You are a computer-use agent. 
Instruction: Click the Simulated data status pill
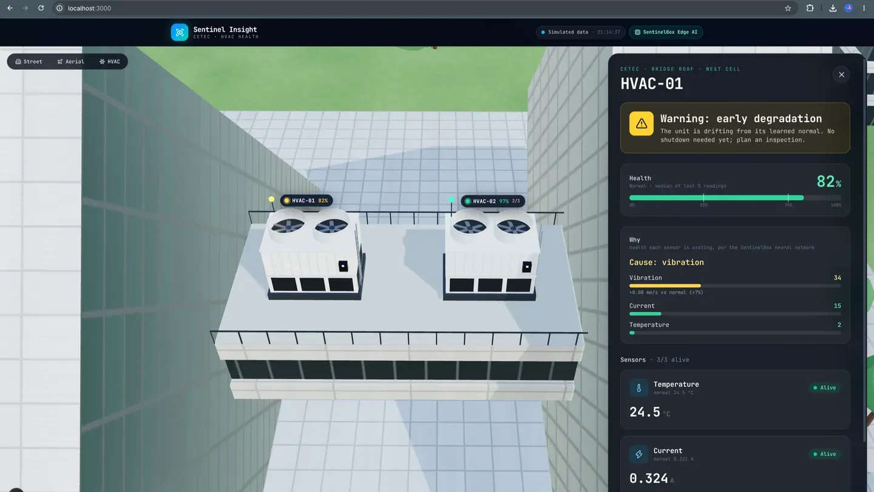pyautogui.click(x=580, y=32)
